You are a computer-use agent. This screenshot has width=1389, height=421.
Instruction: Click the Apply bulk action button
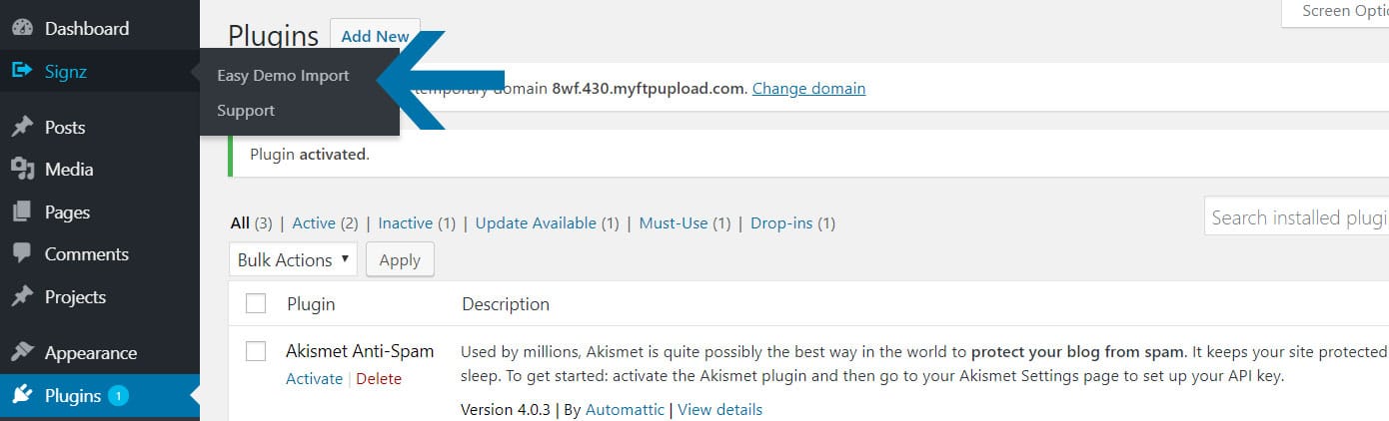(400, 259)
